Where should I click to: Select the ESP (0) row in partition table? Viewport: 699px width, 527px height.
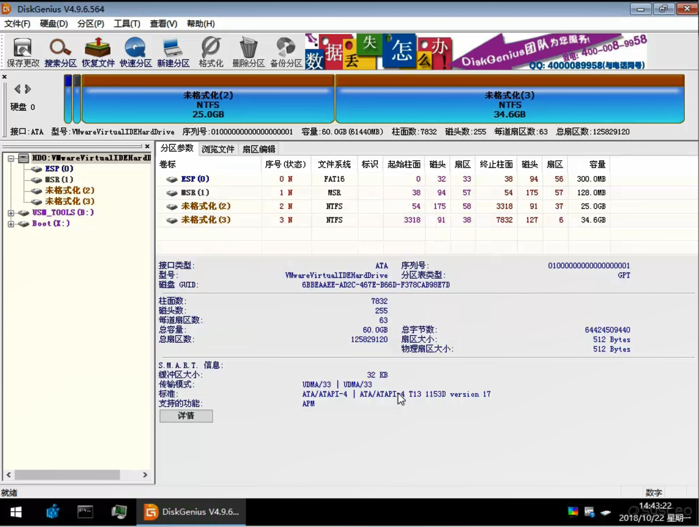383,179
